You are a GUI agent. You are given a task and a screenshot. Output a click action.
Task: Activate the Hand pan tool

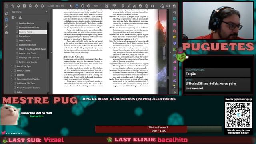[x=77, y=6]
